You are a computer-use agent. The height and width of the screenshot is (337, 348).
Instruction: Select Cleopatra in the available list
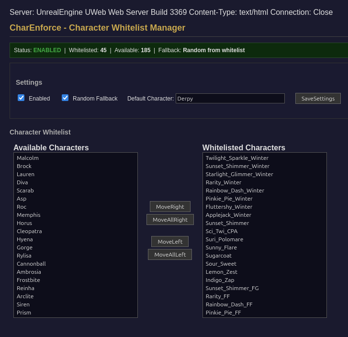(76, 231)
